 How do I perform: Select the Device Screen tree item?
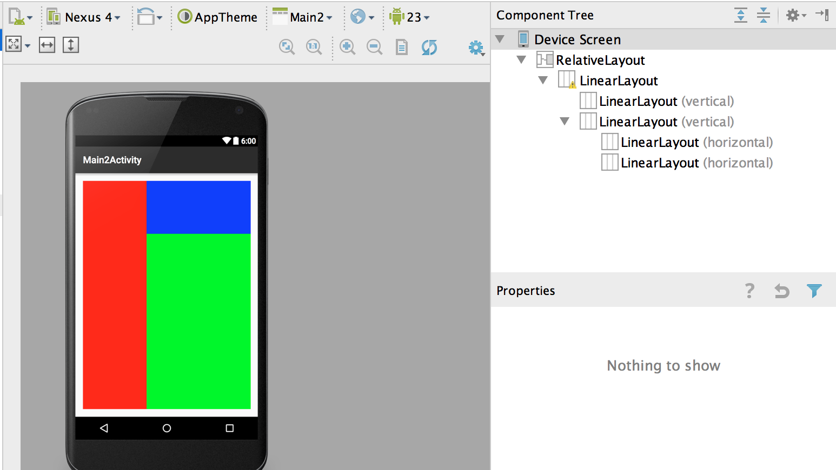[x=577, y=39]
